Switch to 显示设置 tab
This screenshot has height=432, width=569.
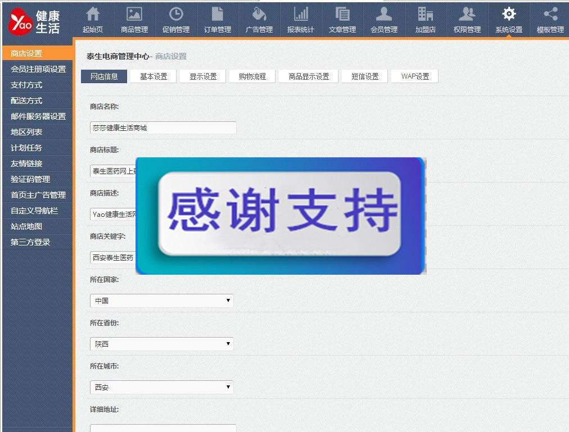pyautogui.click(x=203, y=76)
